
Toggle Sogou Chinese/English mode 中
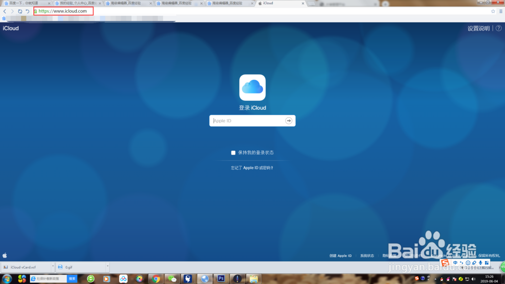point(455,263)
